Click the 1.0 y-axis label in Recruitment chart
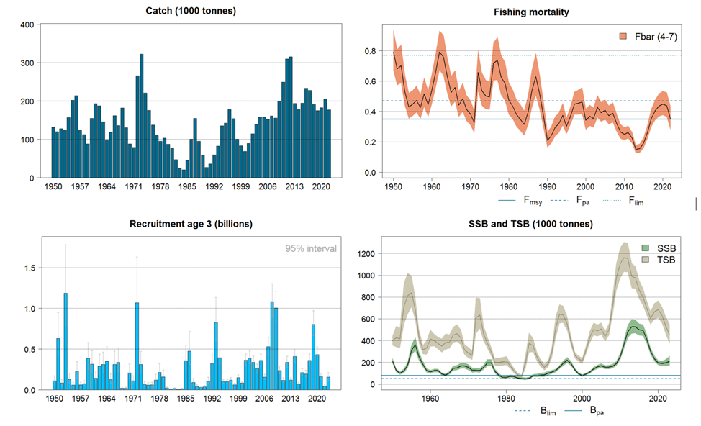701x426 pixels. pyautogui.click(x=30, y=309)
